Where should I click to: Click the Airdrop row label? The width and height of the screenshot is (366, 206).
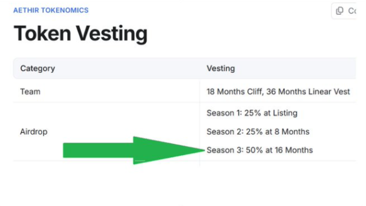[x=34, y=132]
